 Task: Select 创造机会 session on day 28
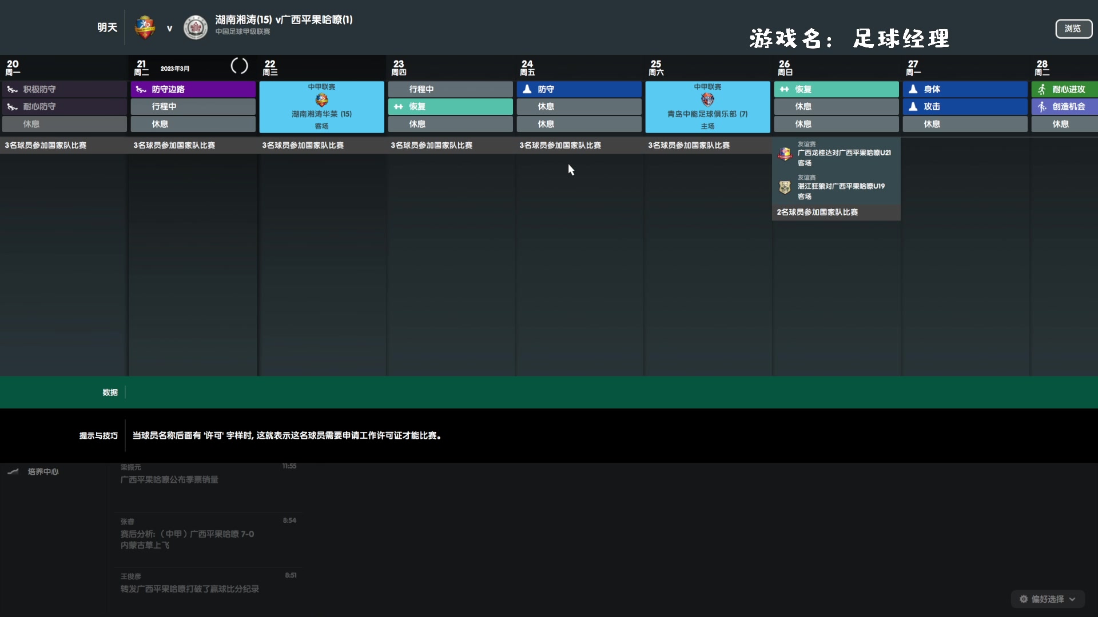(1065, 106)
